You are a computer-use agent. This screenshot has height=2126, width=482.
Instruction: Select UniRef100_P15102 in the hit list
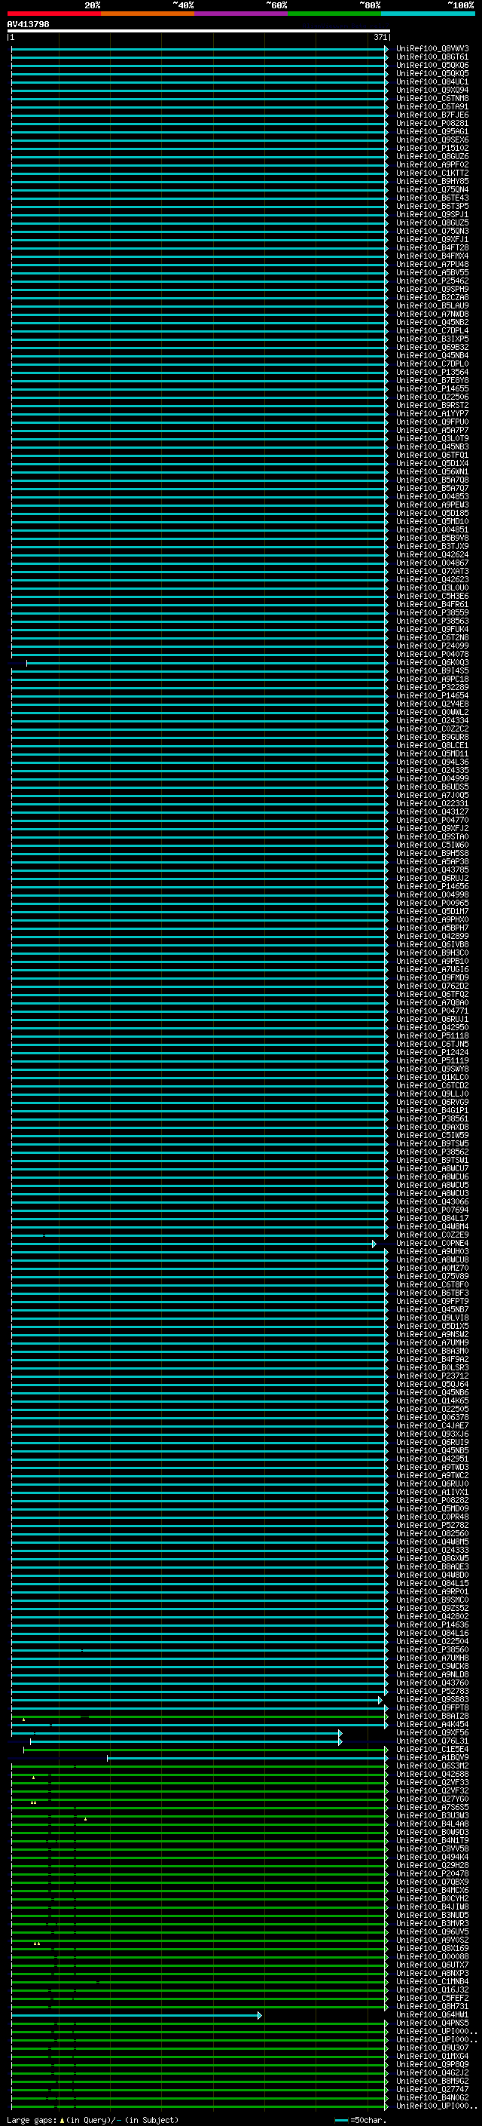(x=432, y=148)
